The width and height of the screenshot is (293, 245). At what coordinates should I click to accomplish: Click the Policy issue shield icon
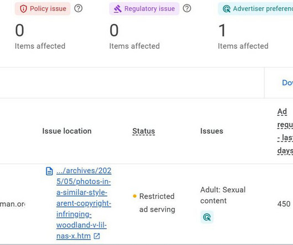click(24, 9)
